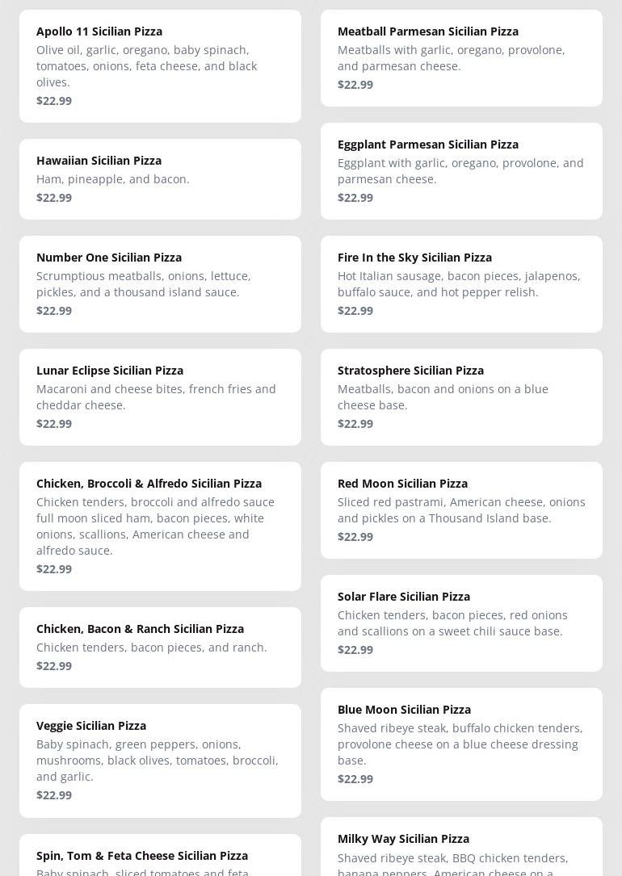Select the Hawaiian Sicilian Pizza card
Viewport: 622px width, 876px height.
[x=160, y=178]
